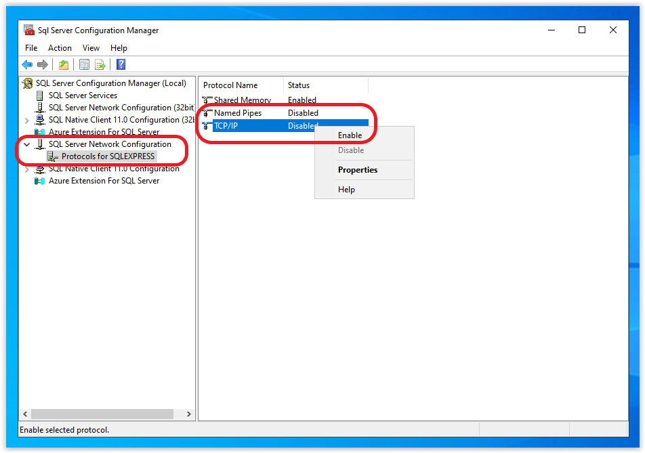The image size is (645, 453).
Task: Click the Up one level folder icon
Action: (64, 64)
